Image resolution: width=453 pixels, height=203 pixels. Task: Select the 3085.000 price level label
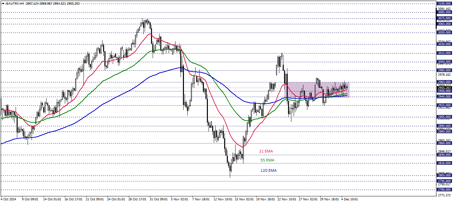[x=444, y=12]
